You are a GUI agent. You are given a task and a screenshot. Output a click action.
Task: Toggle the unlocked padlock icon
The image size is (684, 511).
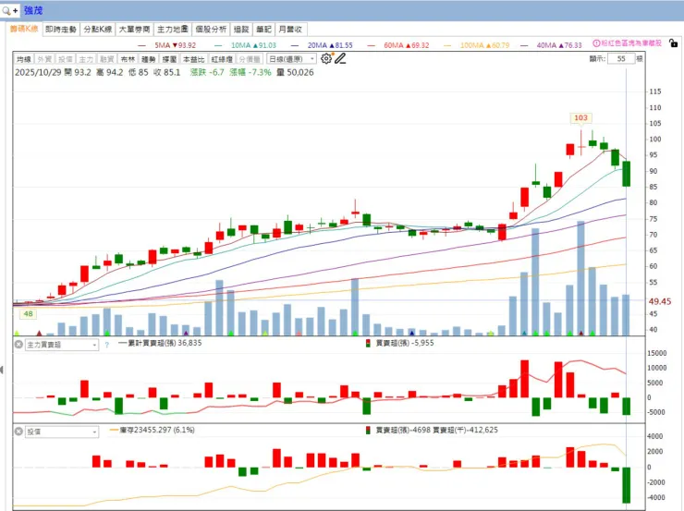point(674,43)
